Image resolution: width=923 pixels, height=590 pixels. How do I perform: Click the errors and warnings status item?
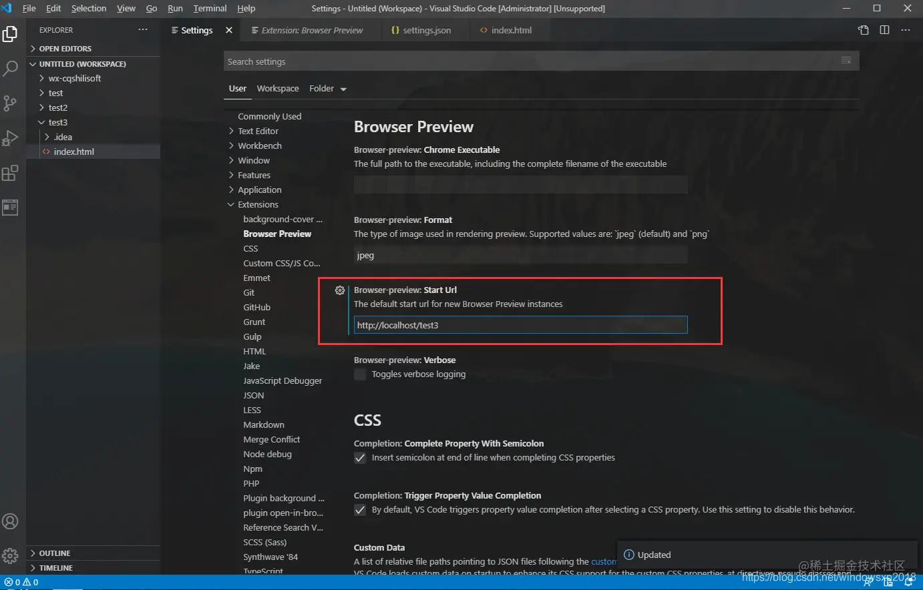[21, 582]
